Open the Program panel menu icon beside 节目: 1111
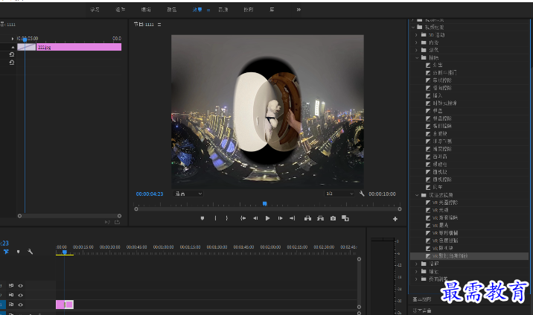The image size is (533, 315). (159, 25)
